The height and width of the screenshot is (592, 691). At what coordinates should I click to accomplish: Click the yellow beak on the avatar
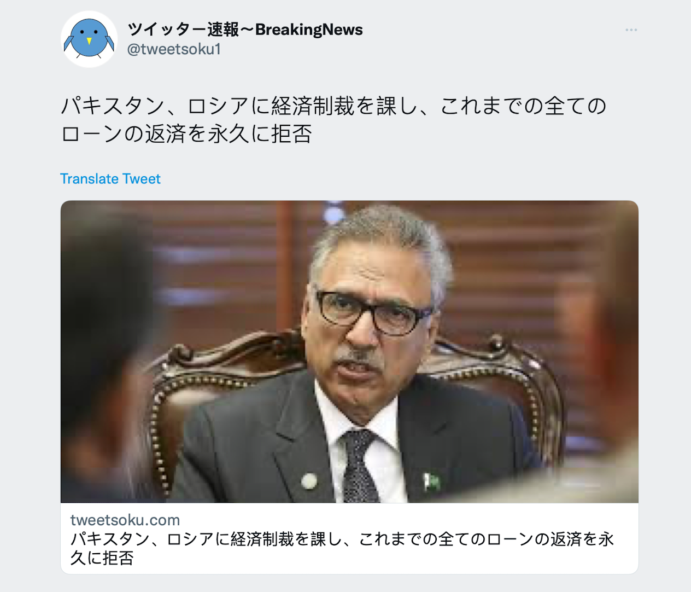pos(89,41)
